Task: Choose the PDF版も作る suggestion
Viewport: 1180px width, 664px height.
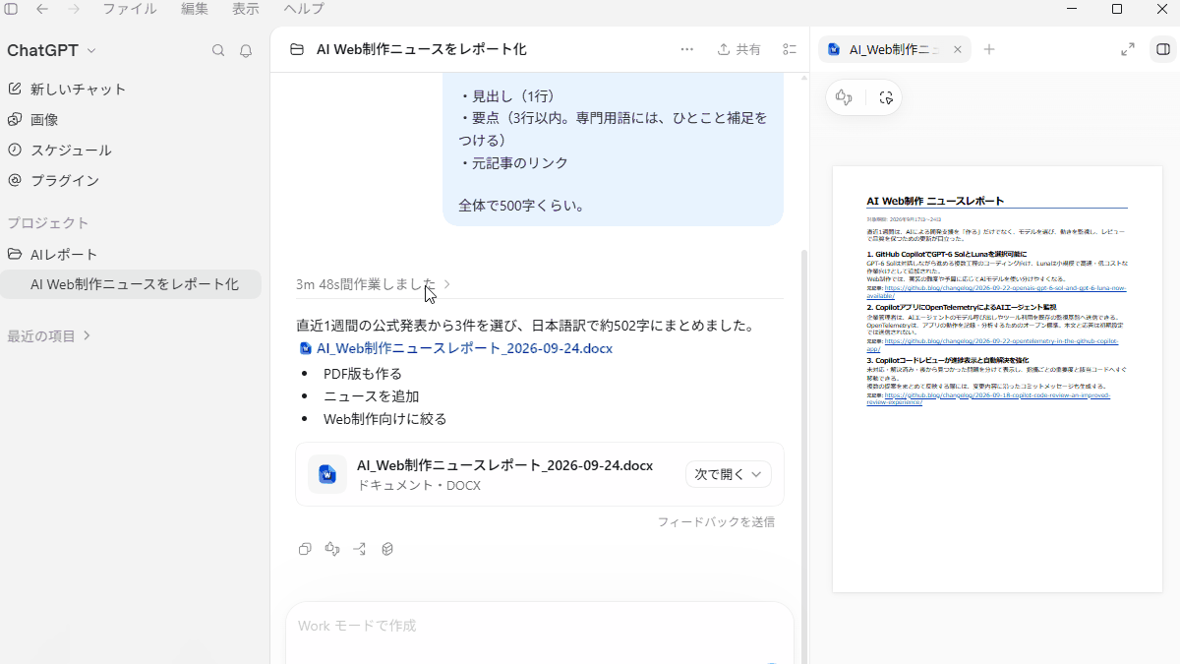Action: point(363,374)
